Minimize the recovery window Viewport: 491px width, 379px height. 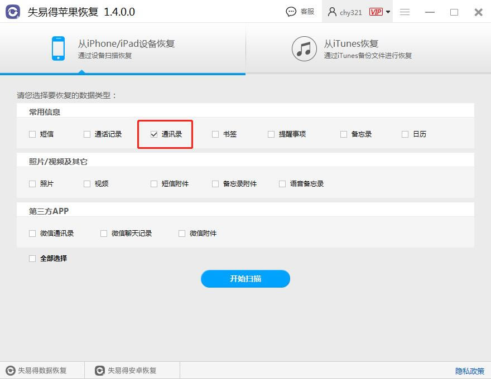pyautogui.click(x=430, y=12)
